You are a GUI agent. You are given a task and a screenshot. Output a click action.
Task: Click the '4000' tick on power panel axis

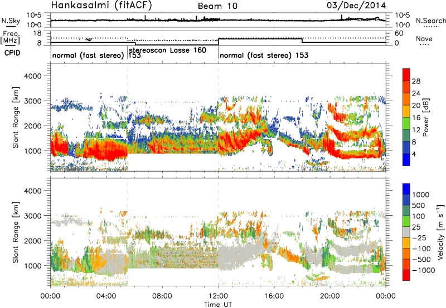(x=32, y=76)
